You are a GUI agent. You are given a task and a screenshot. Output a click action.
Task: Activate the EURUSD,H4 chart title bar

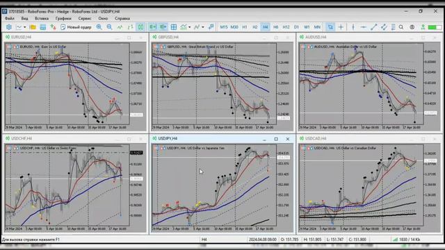click(75, 37)
